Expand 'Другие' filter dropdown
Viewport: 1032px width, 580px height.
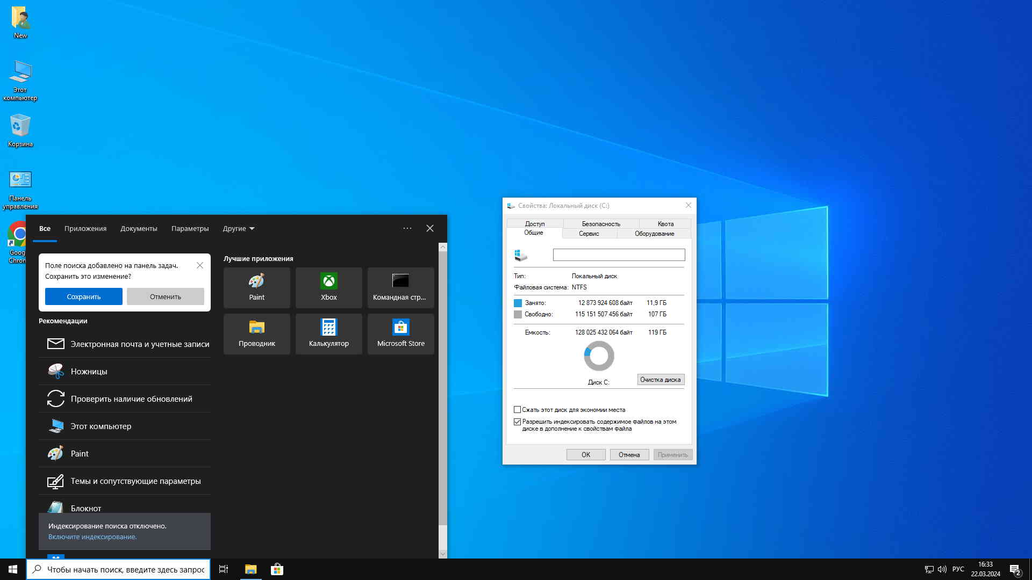click(239, 229)
